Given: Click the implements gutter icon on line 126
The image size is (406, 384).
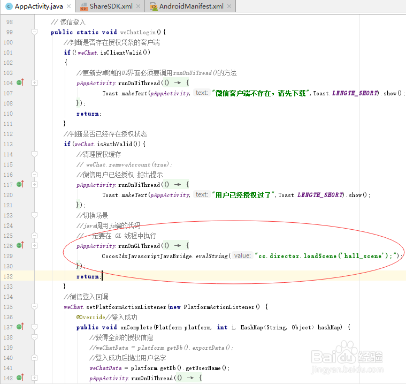Looking at the screenshot, I should (20, 245).
